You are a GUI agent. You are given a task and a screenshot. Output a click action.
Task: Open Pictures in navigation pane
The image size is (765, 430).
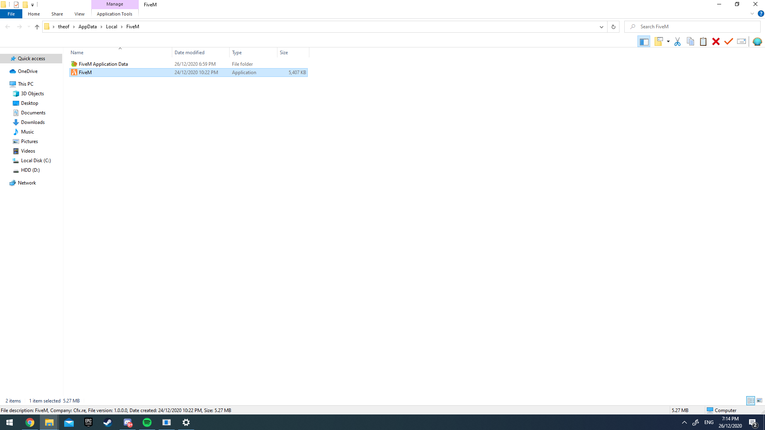tap(29, 141)
